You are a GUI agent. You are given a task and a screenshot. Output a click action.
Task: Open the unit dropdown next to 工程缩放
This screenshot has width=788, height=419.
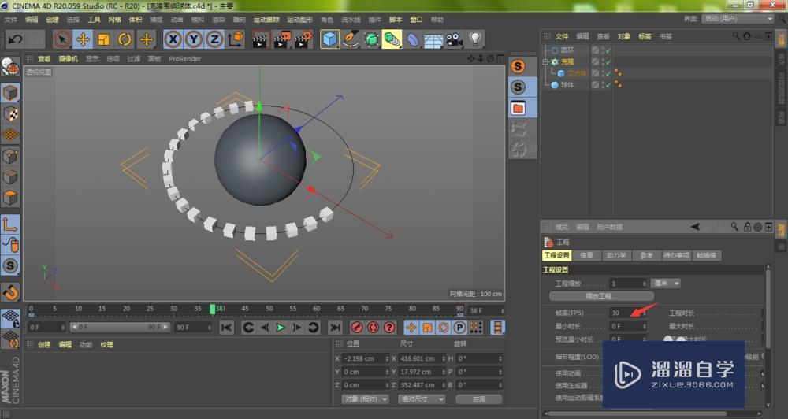coord(666,284)
